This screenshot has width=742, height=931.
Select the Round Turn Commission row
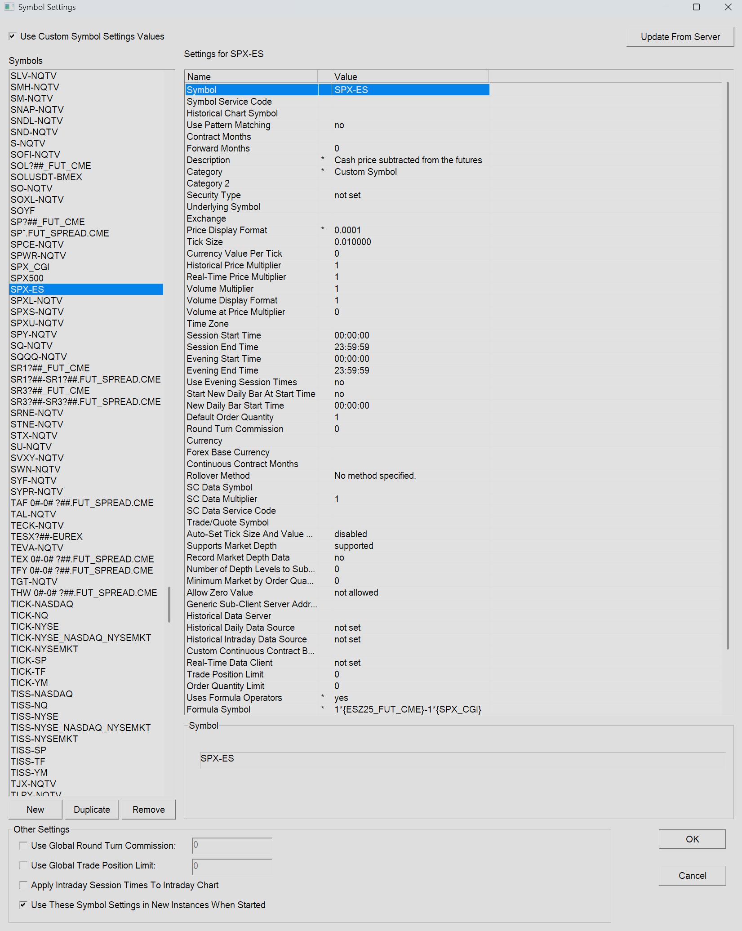(x=337, y=429)
